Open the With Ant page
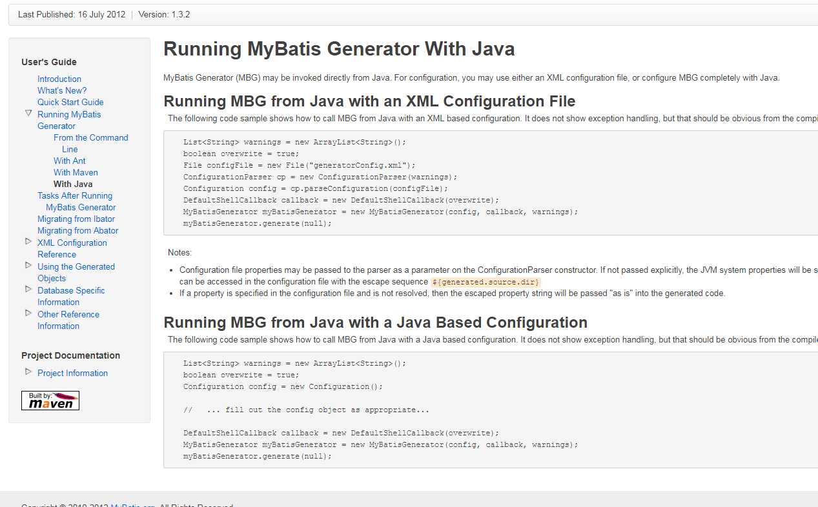The height and width of the screenshot is (507, 818). point(70,161)
